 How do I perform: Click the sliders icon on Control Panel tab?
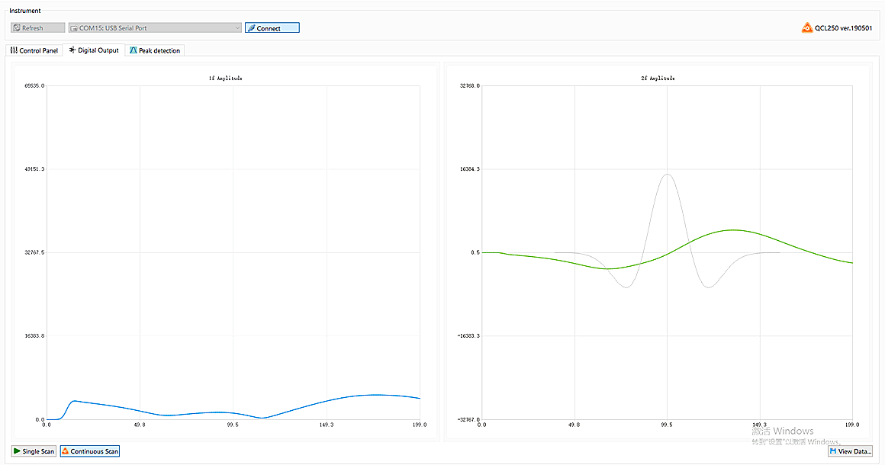point(14,50)
